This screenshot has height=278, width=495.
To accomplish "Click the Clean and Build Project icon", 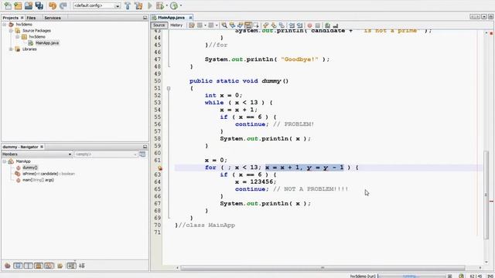I will (x=138, y=5).
